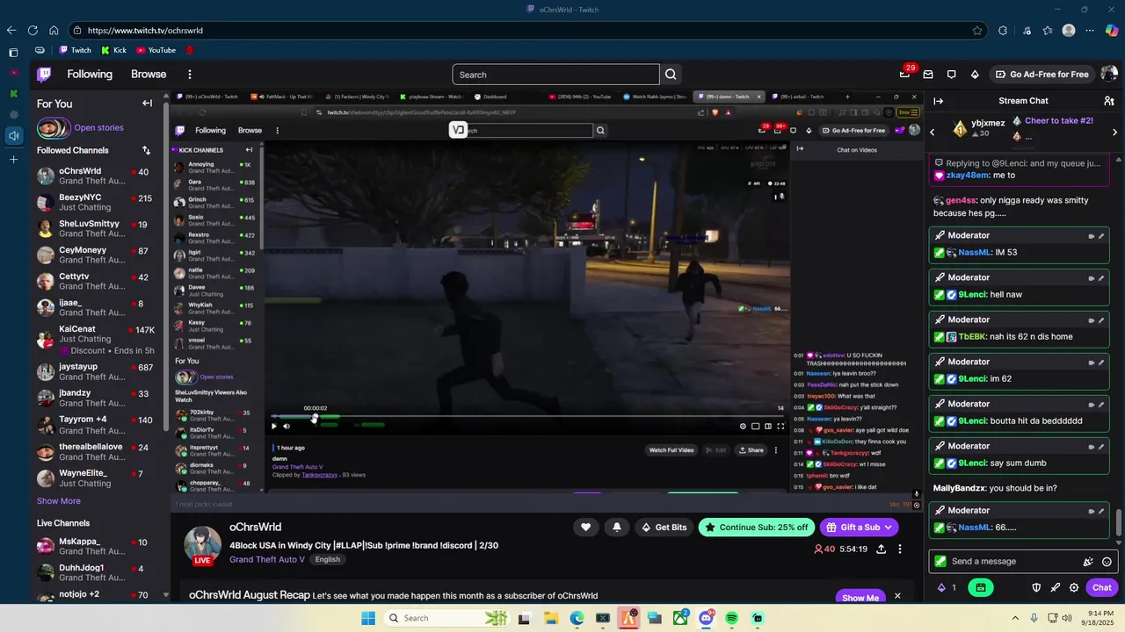The image size is (1125, 632).
Task: Open Whispers speech bubble icon
Action: click(x=951, y=75)
